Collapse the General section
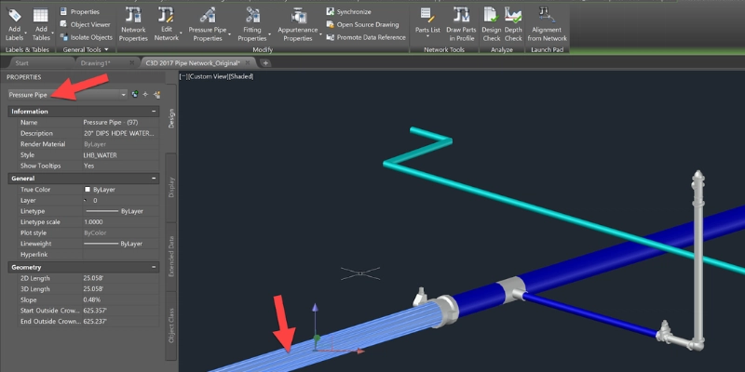 [154, 179]
